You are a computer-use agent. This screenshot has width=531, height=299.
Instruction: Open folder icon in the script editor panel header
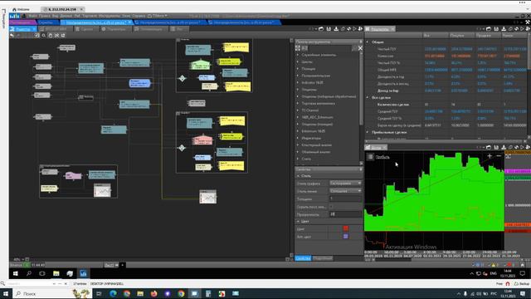pyautogui.click(x=321, y=29)
